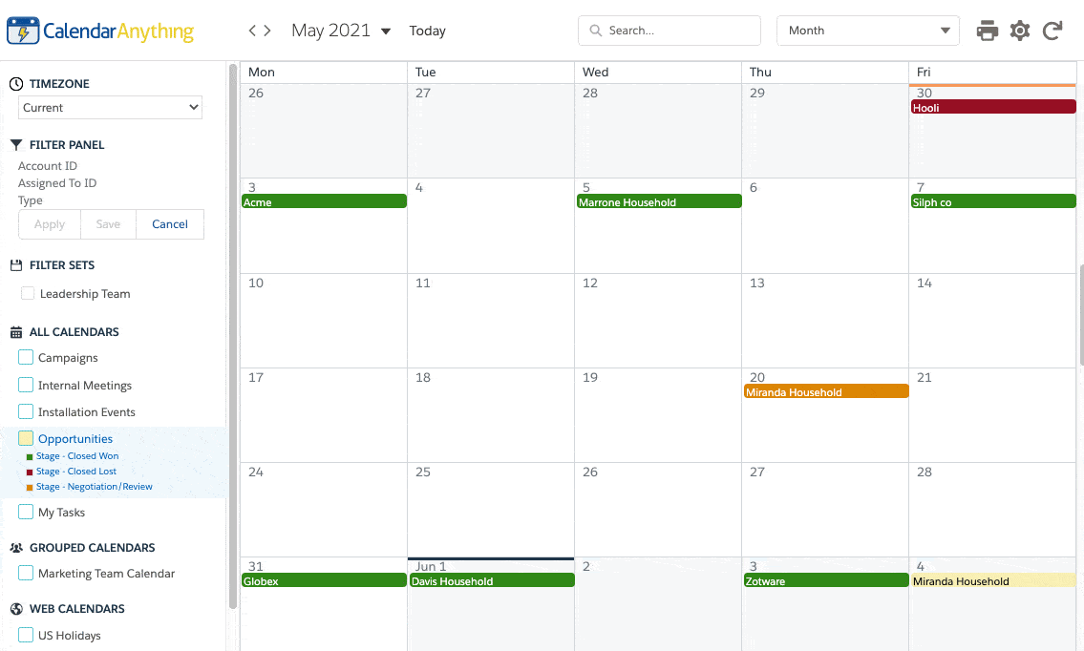Click the All Calendars grid icon
The width and height of the screenshot is (1084, 651).
click(14, 331)
